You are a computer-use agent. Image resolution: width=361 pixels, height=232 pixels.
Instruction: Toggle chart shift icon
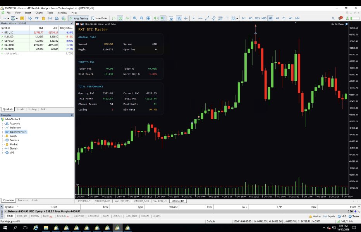coord(163,18)
